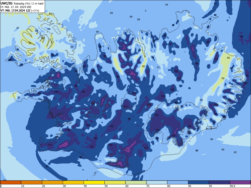
Task: Click the offshore map value '81'
Action: pos(18,28)
